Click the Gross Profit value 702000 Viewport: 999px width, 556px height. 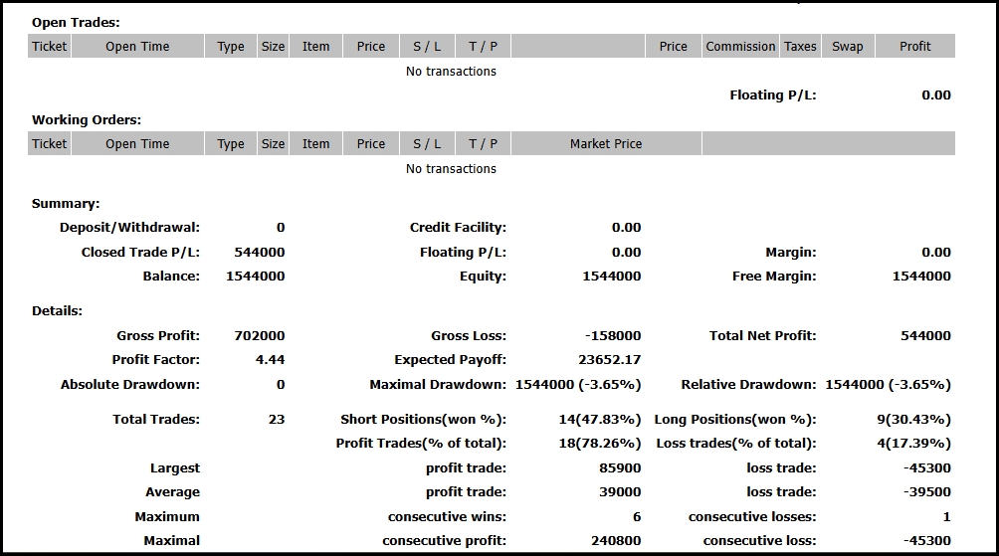pos(259,336)
